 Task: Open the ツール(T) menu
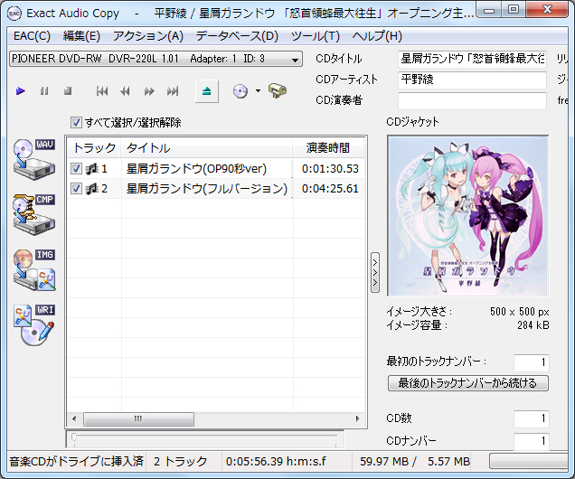coord(315,36)
